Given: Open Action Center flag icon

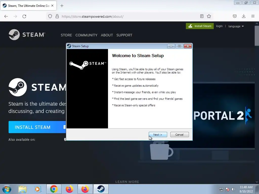Looking at the screenshot, I should coord(227,189).
